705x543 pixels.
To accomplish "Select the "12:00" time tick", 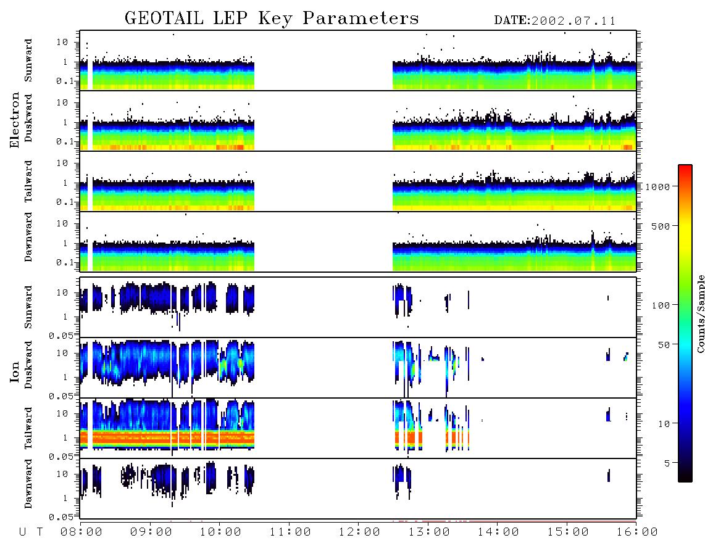I will (x=360, y=533).
